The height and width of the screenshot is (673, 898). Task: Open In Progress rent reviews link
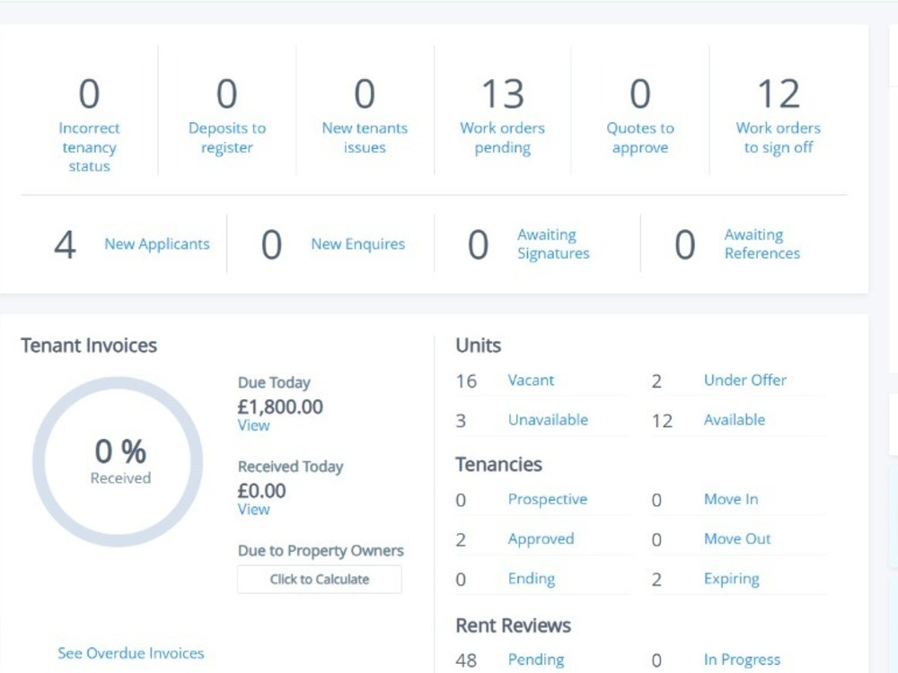click(x=742, y=660)
